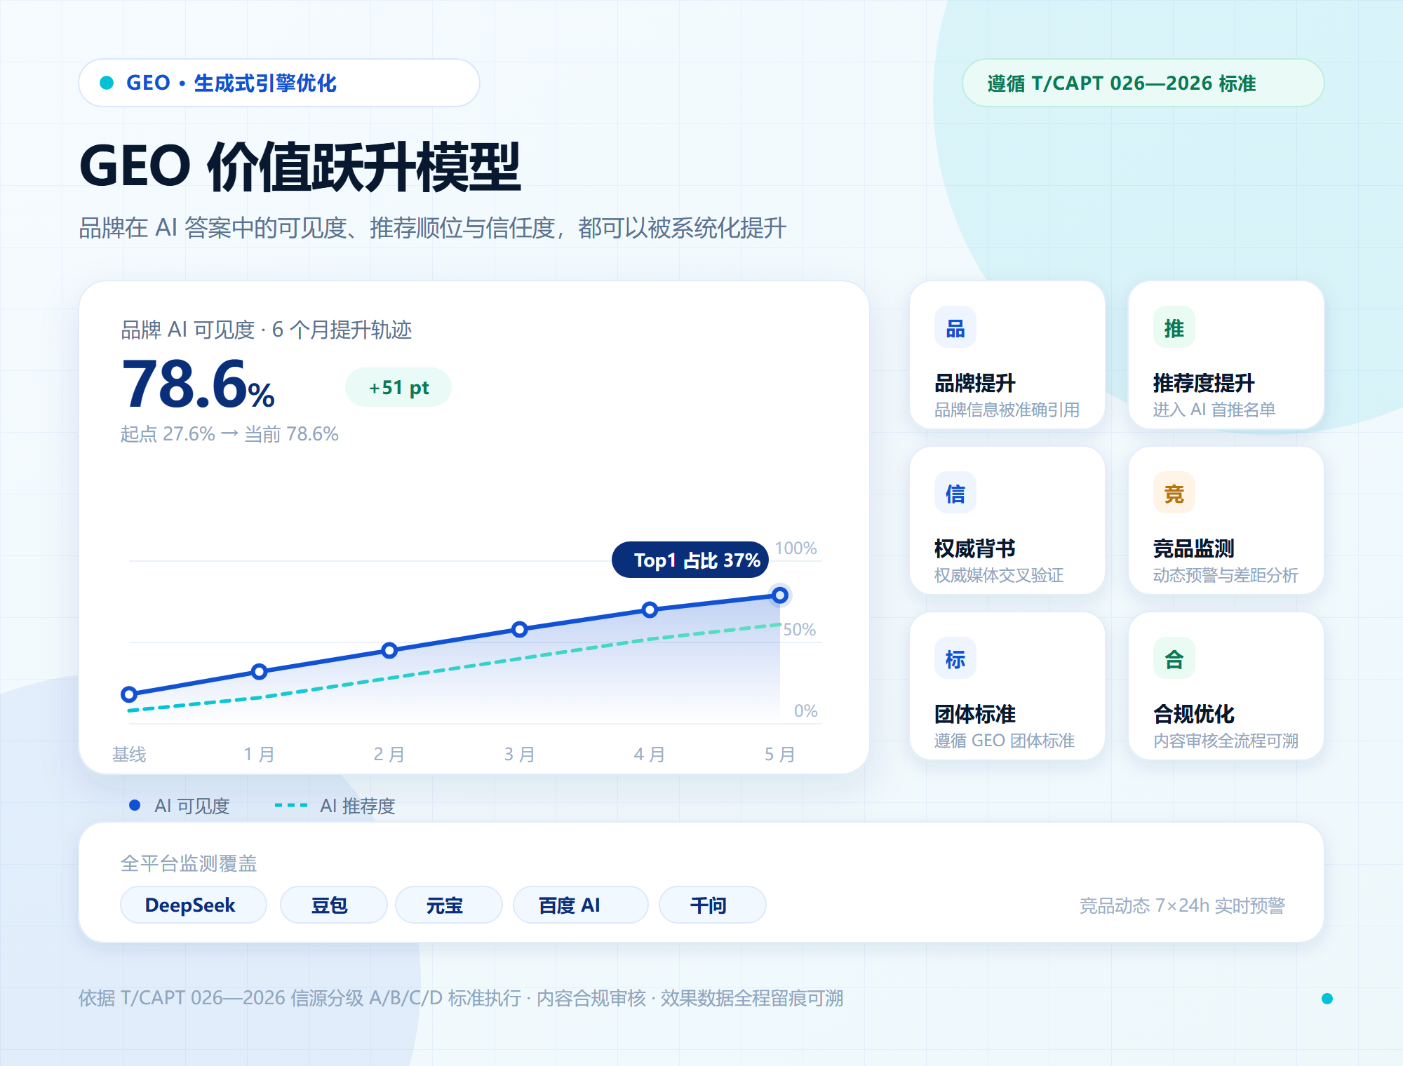
Task: Click the 品牌 AI 可见度 chart heading
Action: coord(267,330)
